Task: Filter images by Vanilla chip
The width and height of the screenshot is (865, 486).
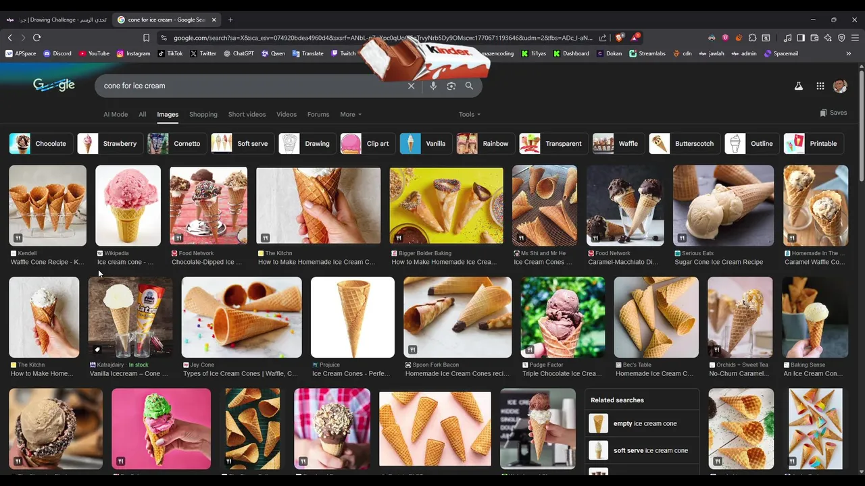Action: [x=426, y=143]
